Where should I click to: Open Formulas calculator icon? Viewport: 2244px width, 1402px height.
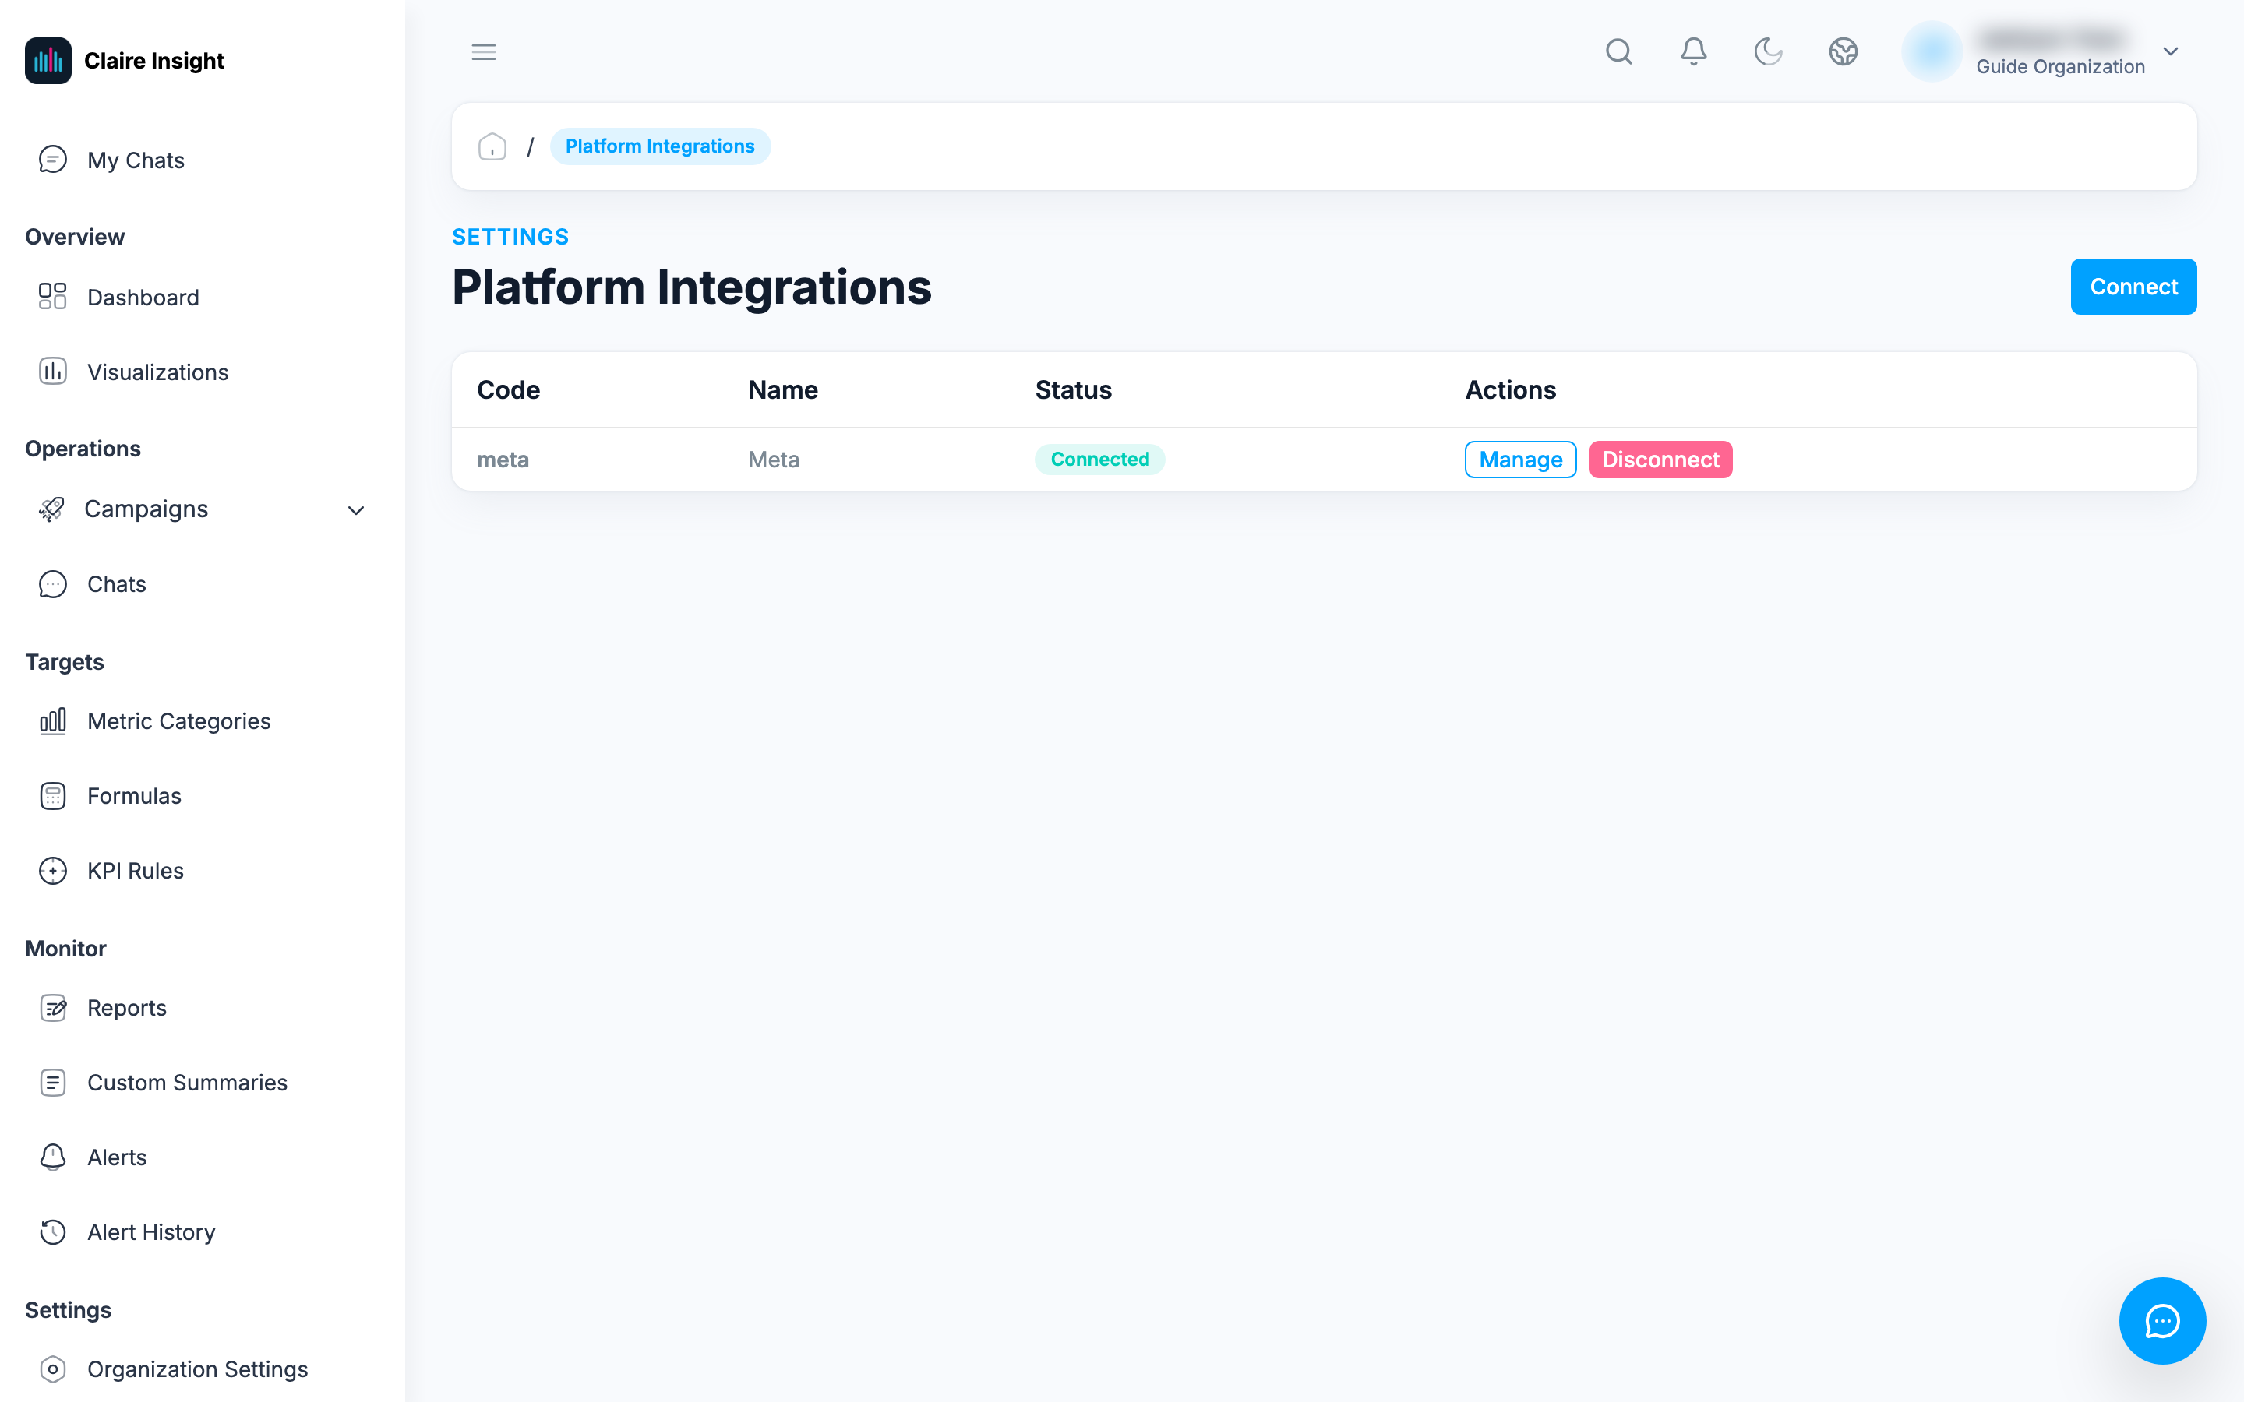pyautogui.click(x=53, y=795)
